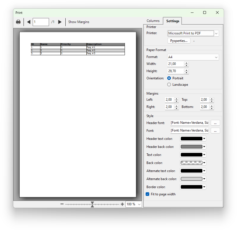The image size is (237, 230).
Task: Click the Back color swatch
Action: click(191, 163)
